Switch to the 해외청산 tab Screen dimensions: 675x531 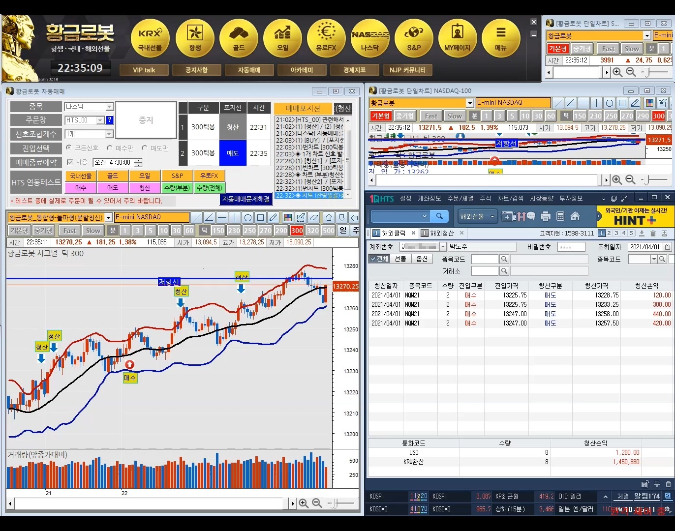[x=442, y=233]
